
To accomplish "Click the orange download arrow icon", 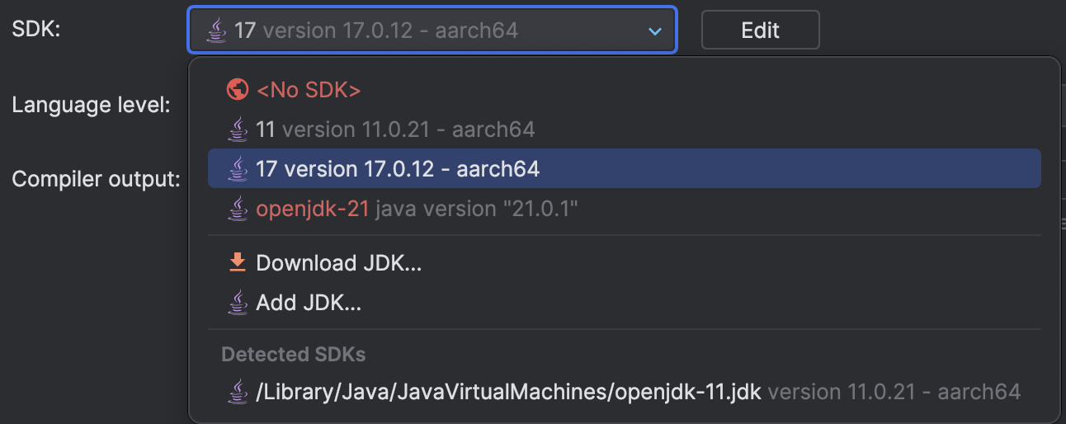I will [238, 262].
